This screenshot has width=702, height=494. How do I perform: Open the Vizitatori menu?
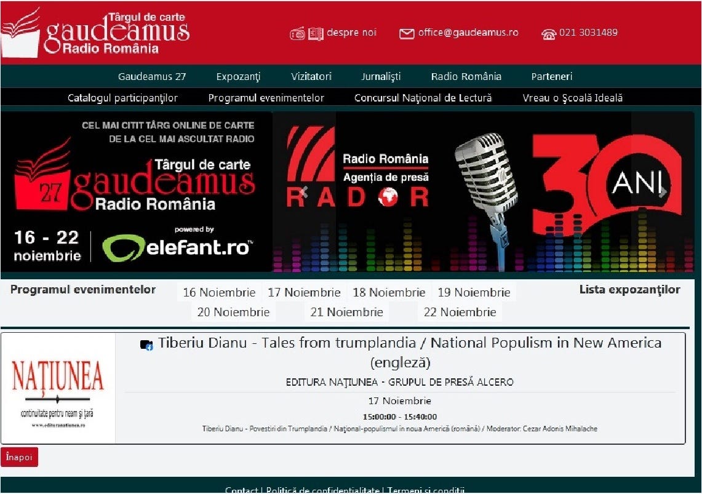(311, 76)
